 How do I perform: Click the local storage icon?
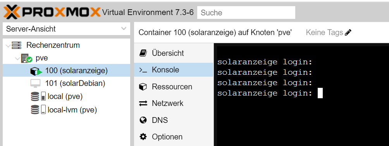click(x=38, y=96)
